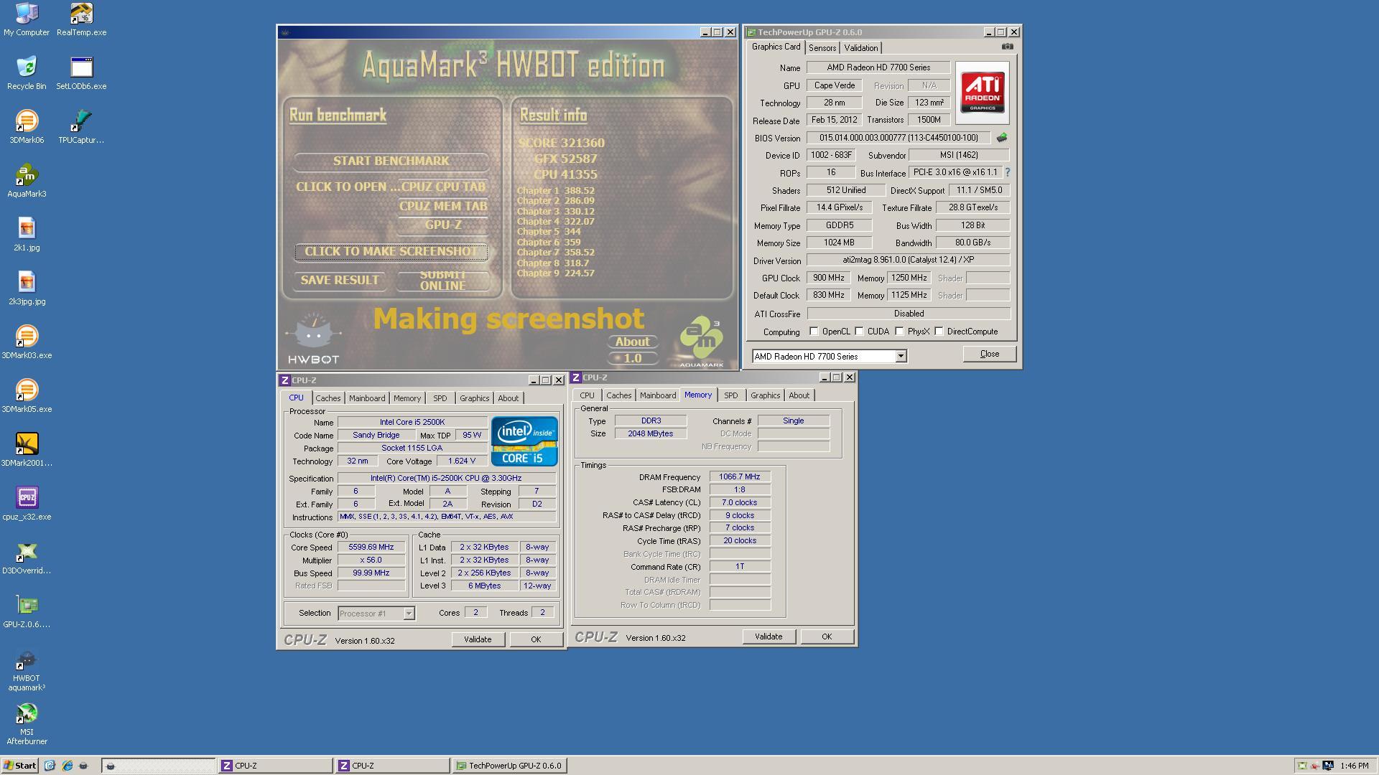The width and height of the screenshot is (1379, 775).
Task: Open My Computer desktop icon
Action: pos(27,19)
